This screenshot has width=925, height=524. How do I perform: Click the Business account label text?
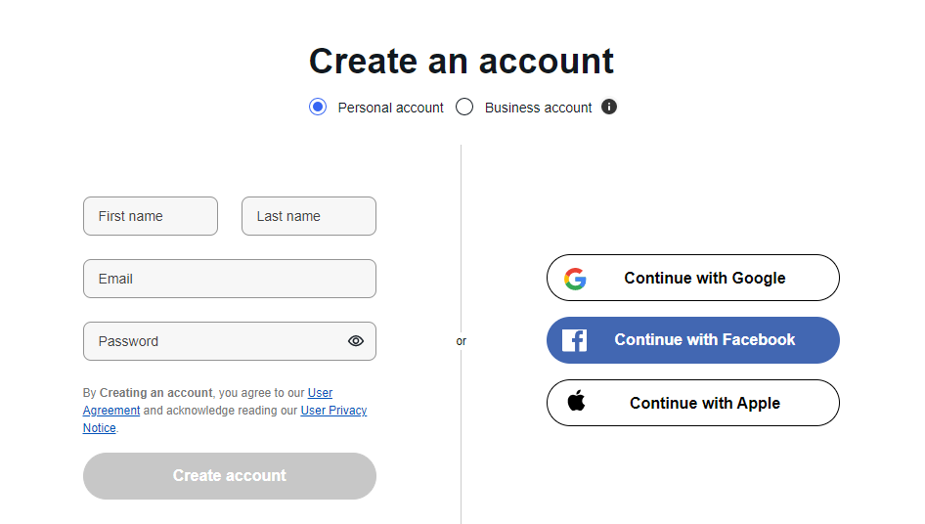pyautogui.click(x=538, y=108)
